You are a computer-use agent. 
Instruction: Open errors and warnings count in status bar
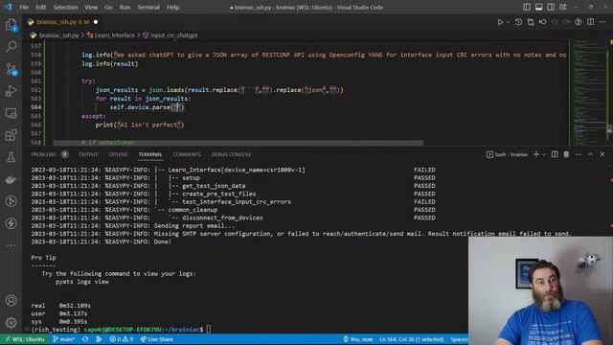121,339
